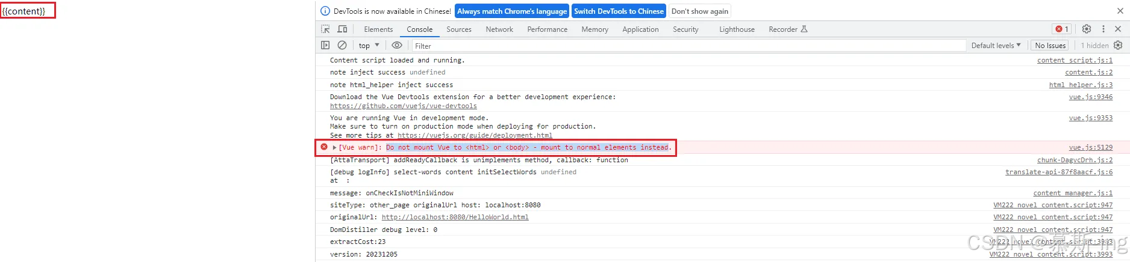Click the '{{content}}' text on the page
This screenshot has width=1130, height=262.
pos(24,11)
